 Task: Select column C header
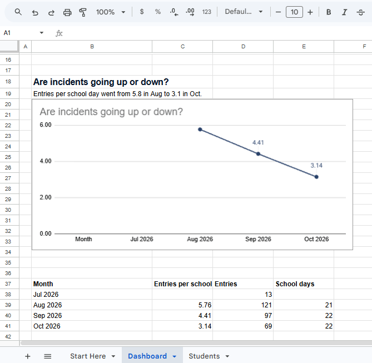tap(182, 47)
